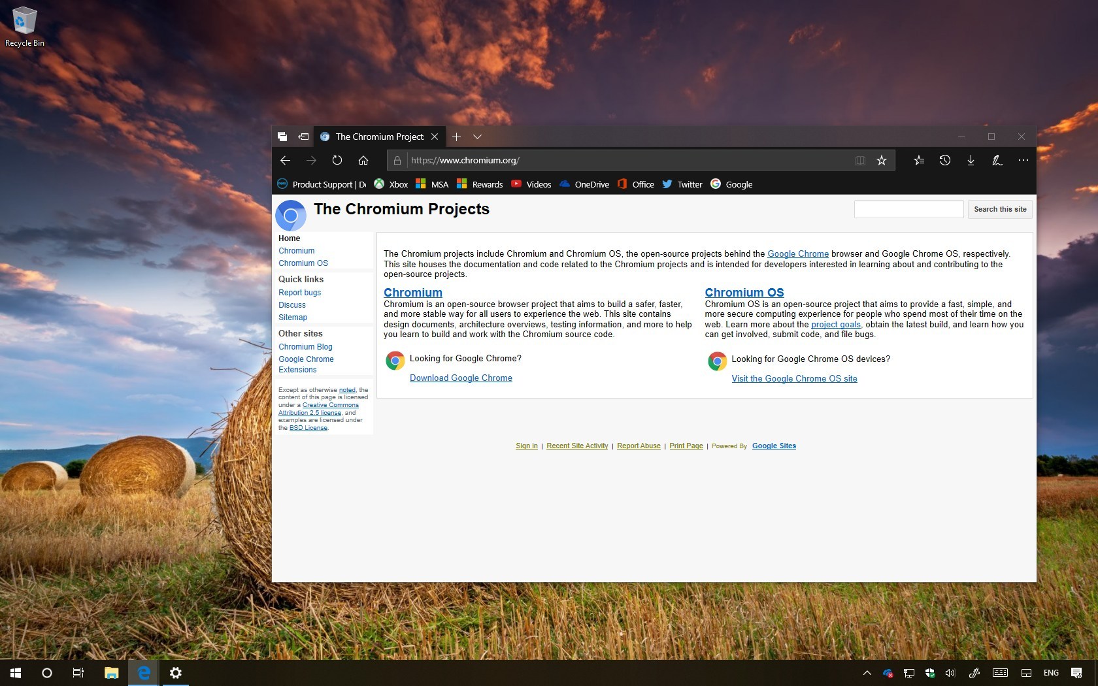Screen dimensions: 1098x686
Task: Click the site search input box
Action: [x=908, y=209]
